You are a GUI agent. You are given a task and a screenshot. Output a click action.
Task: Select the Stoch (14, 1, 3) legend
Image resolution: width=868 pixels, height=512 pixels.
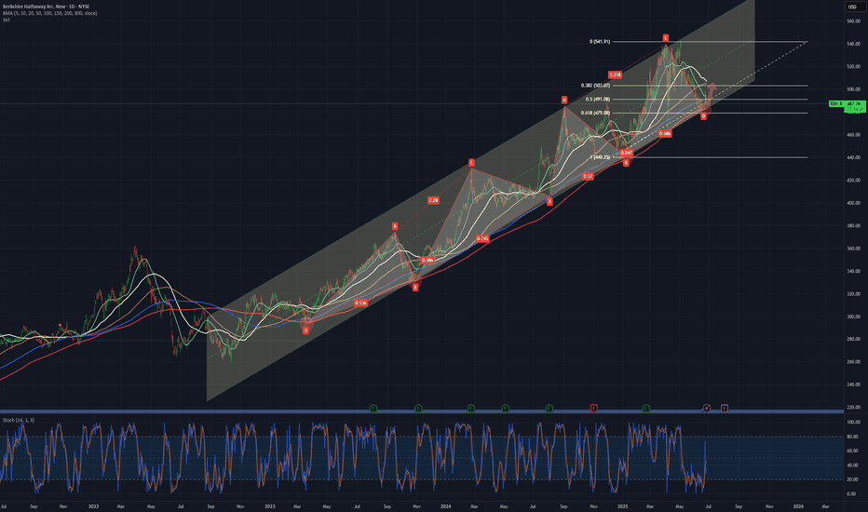[19, 420]
